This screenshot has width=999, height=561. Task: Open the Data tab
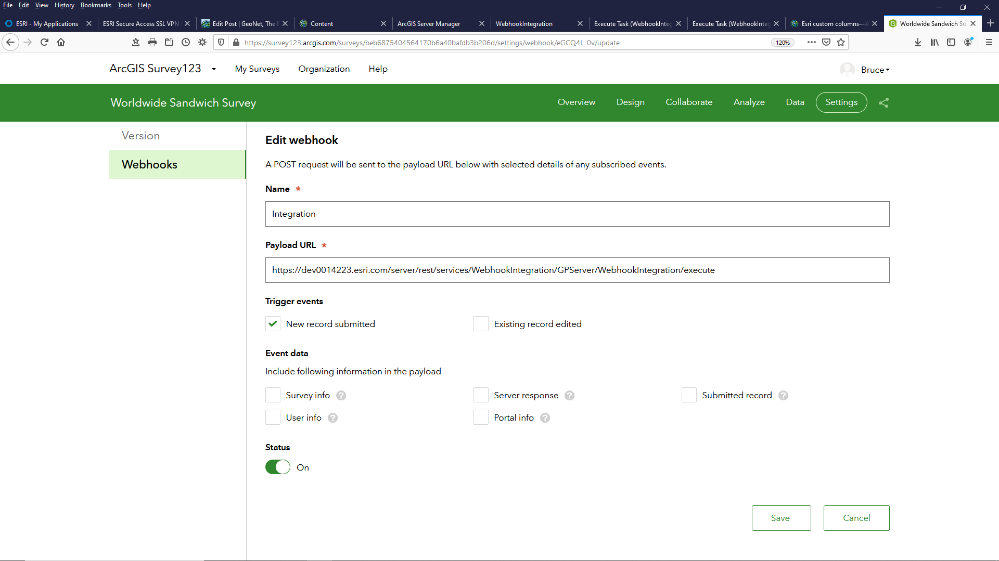(x=795, y=102)
